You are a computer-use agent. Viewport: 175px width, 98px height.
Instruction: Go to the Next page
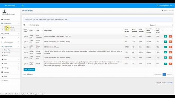tap(169, 74)
